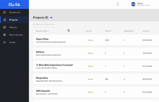Click the Dashboard grid icon

tap(5, 12)
